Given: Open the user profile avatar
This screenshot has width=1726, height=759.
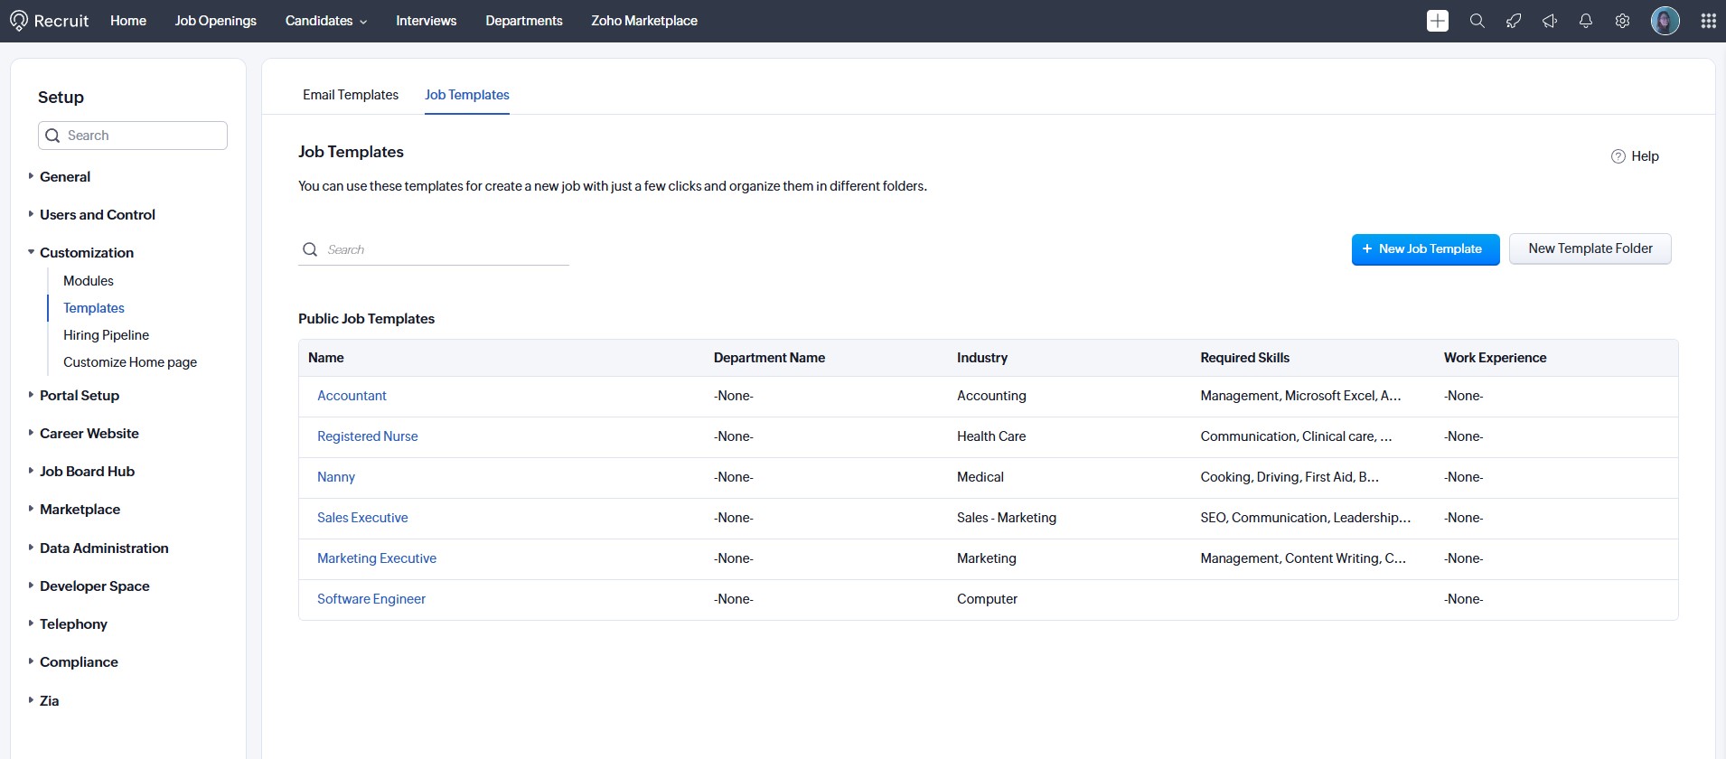Looking at the screenshot, I should [1665, 21].
